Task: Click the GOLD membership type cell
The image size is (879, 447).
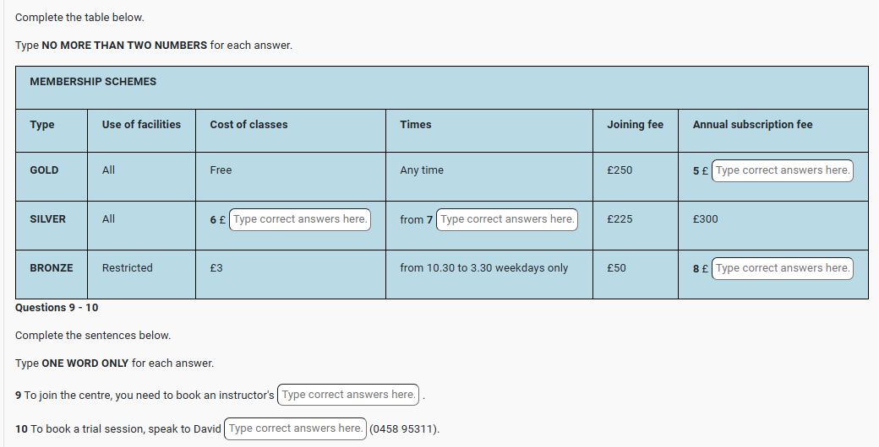Action: (x=44, y=170)
